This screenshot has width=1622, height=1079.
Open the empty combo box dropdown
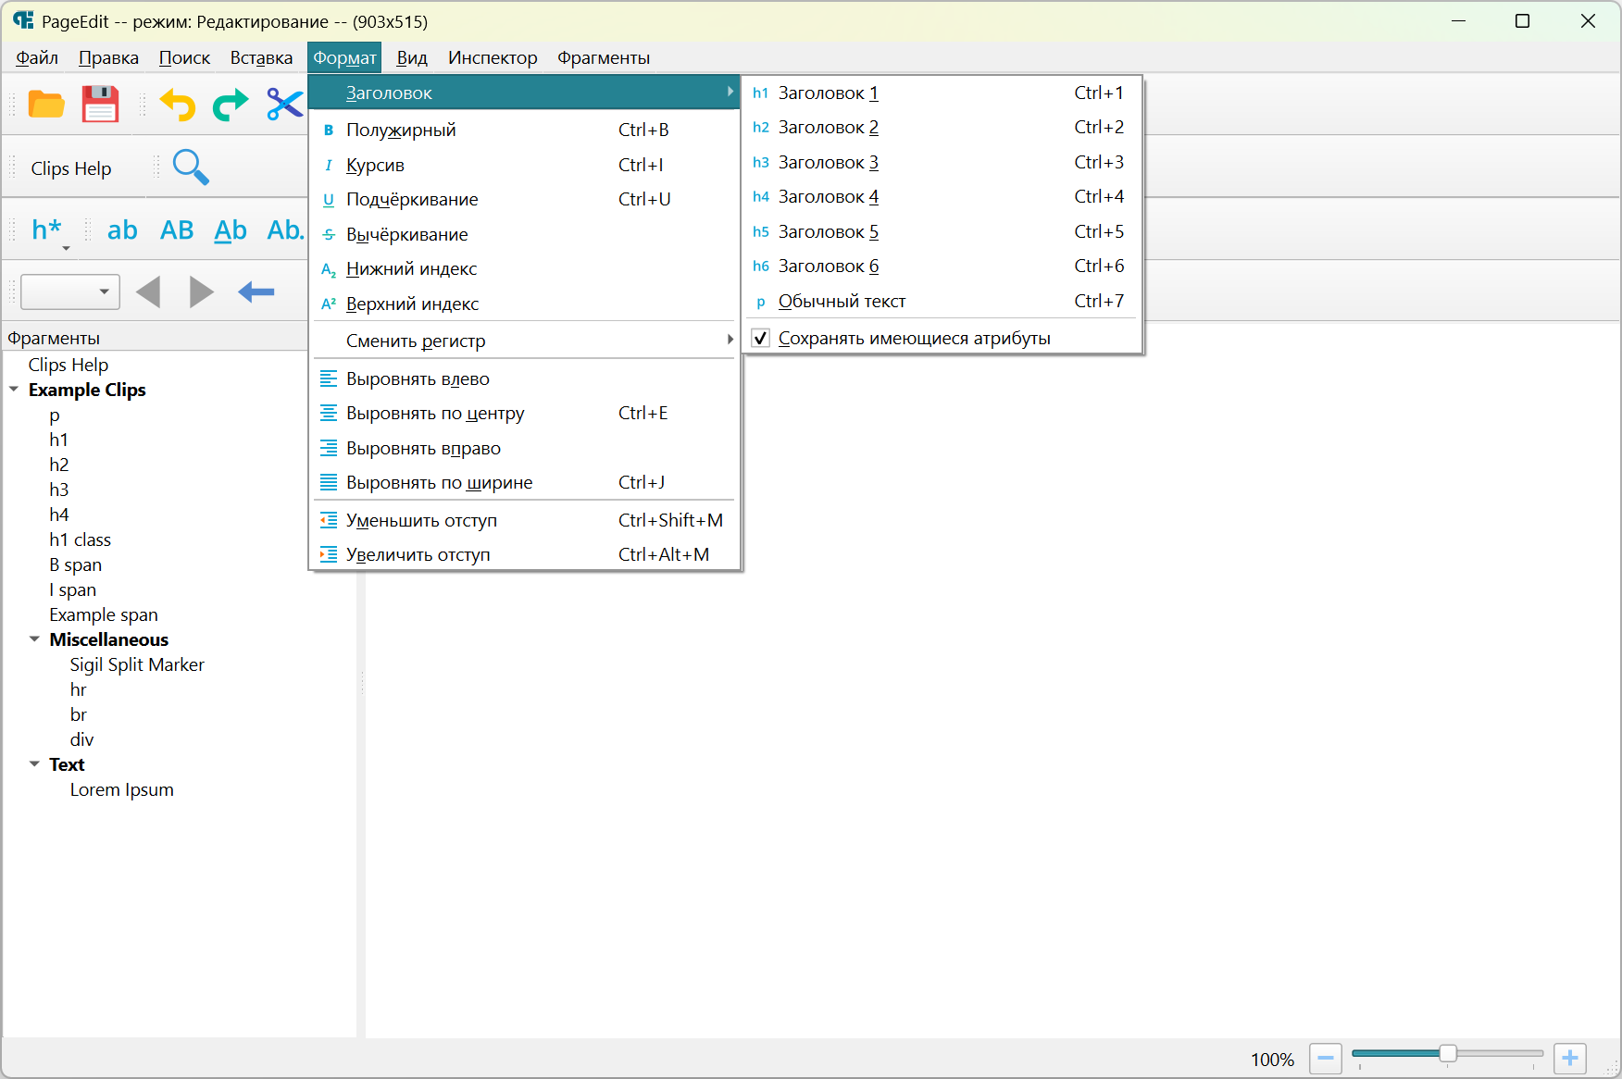pos(104,292)
